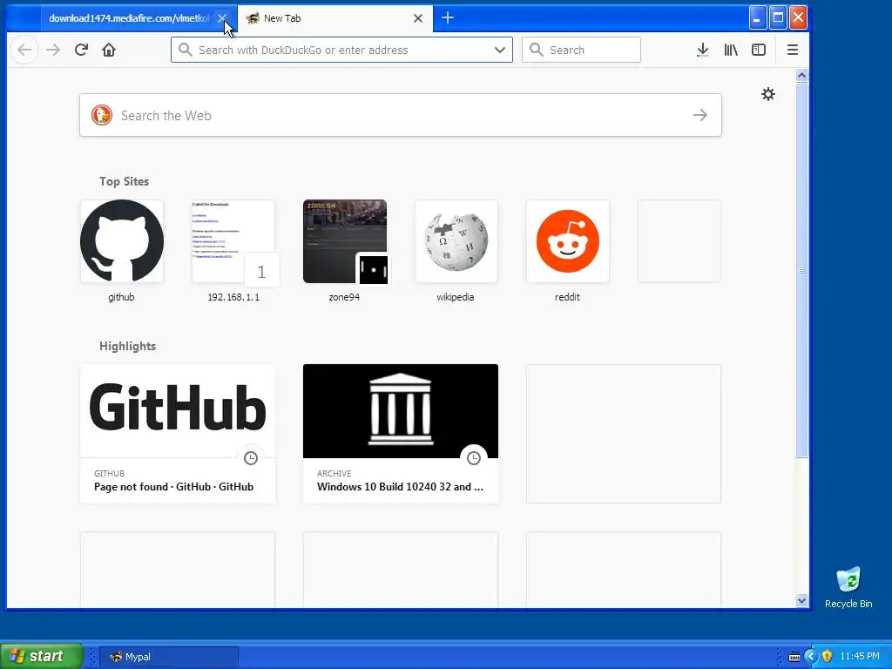This screenshot has height=669, width=892.
Task: Open New Tab page settings gear
Action: pyautogui.click(x=768, y=94)
